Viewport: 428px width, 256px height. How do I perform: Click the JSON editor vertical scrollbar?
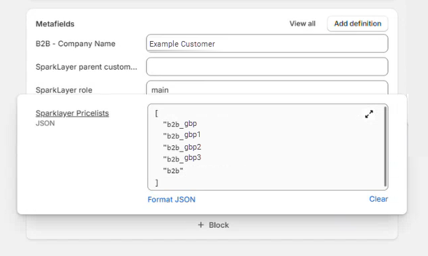click(385, 147)
